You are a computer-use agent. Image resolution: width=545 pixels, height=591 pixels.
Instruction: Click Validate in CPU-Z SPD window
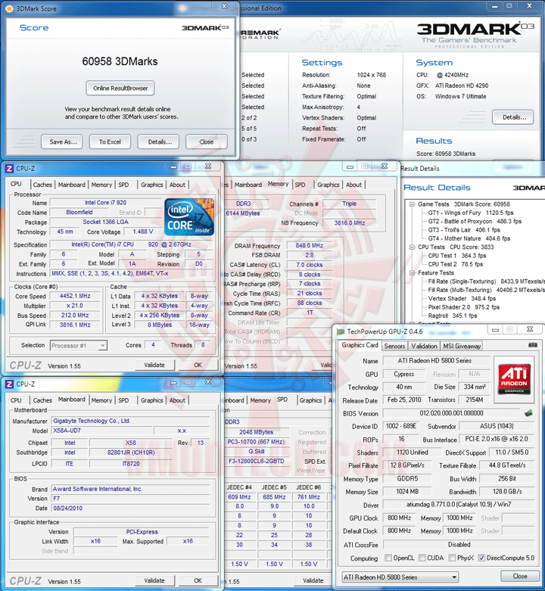[313, 580]
